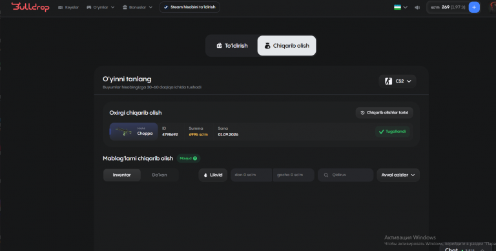Select the Inventar tab
496x251 pixels.
[x=122, y=175]
